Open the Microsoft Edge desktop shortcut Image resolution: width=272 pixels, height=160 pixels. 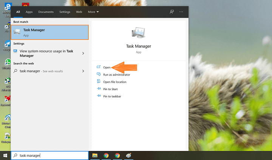(7, 11)
